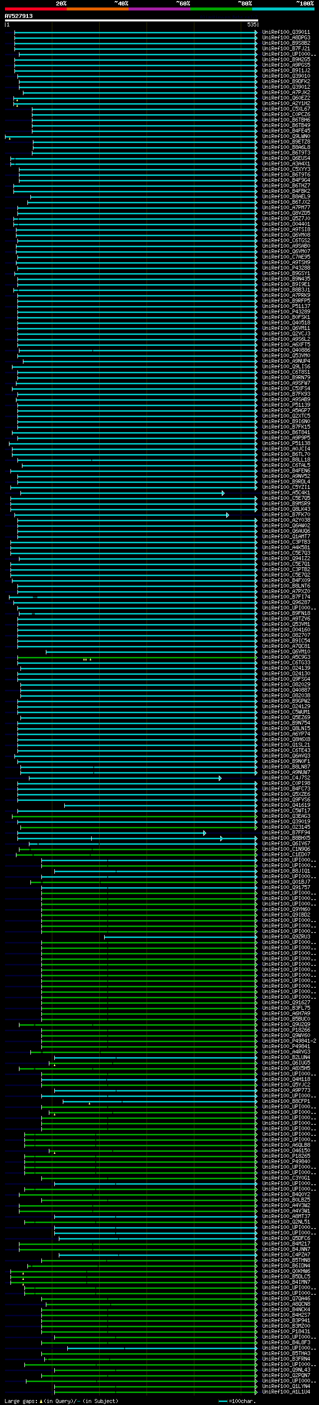Viewport: 319px width, 1405px height.
Task: Select hit label UniRef100_A4K581
Action: tap(286, 548)
